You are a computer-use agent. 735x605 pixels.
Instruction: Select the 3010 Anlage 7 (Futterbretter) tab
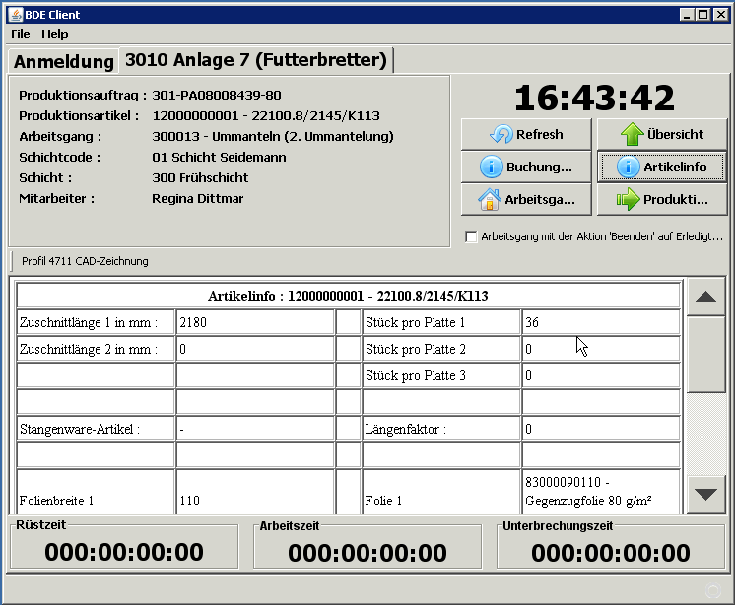[x=255, y=60]
